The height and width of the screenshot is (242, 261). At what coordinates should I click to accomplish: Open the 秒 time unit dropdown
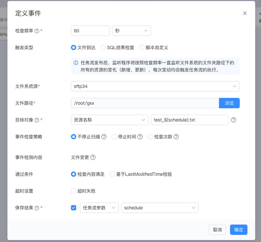pyautogui.click(x=131, y=31)
